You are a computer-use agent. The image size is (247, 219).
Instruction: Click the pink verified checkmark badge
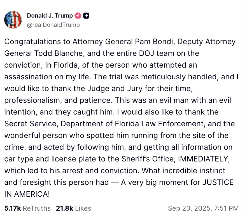pos(78,16)
